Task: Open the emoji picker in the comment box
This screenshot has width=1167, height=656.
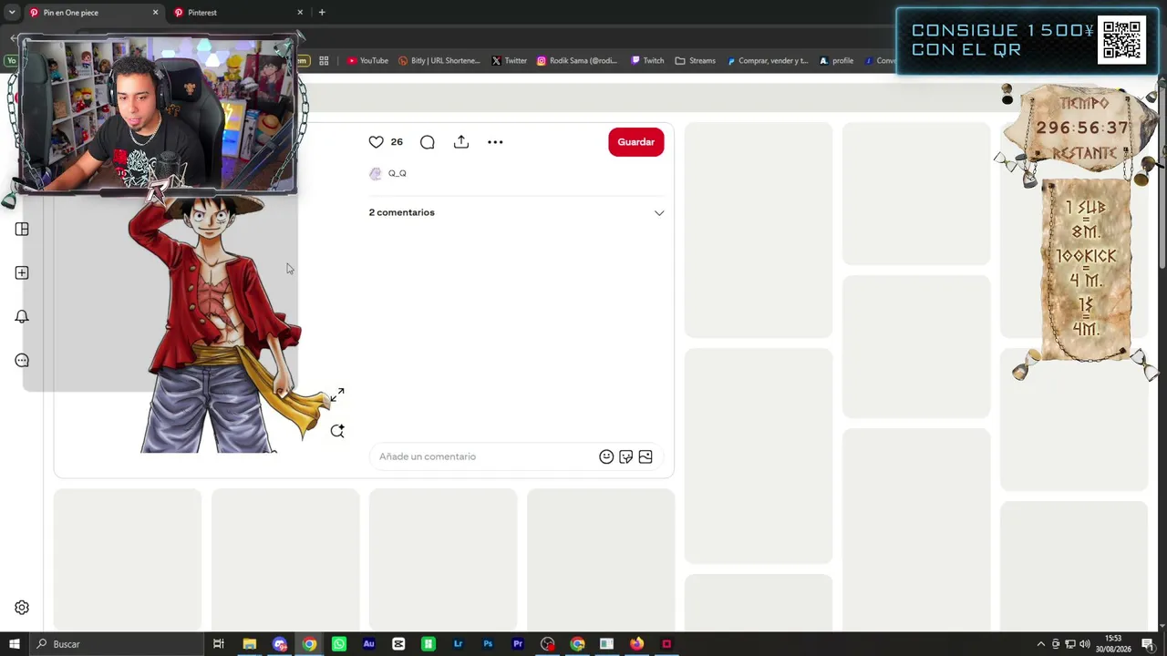Action: [606, 456]
